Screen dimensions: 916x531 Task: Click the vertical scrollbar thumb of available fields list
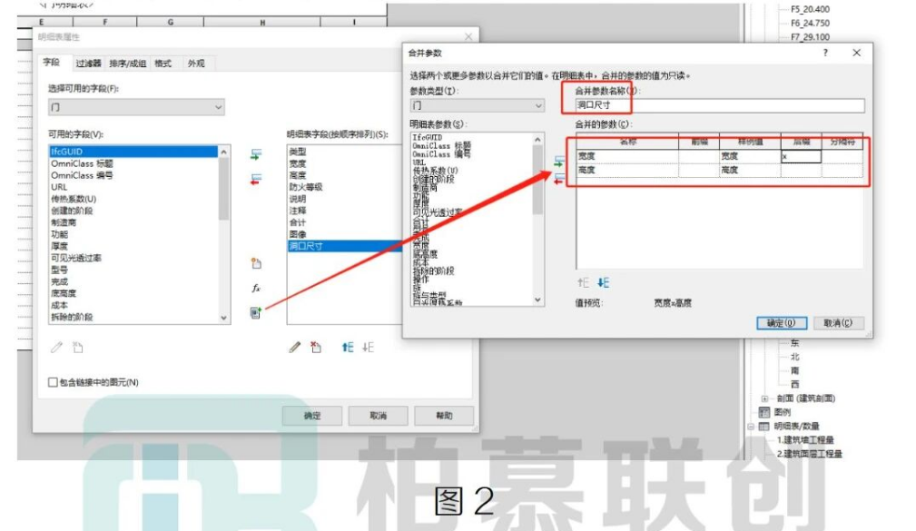point(223,189)
